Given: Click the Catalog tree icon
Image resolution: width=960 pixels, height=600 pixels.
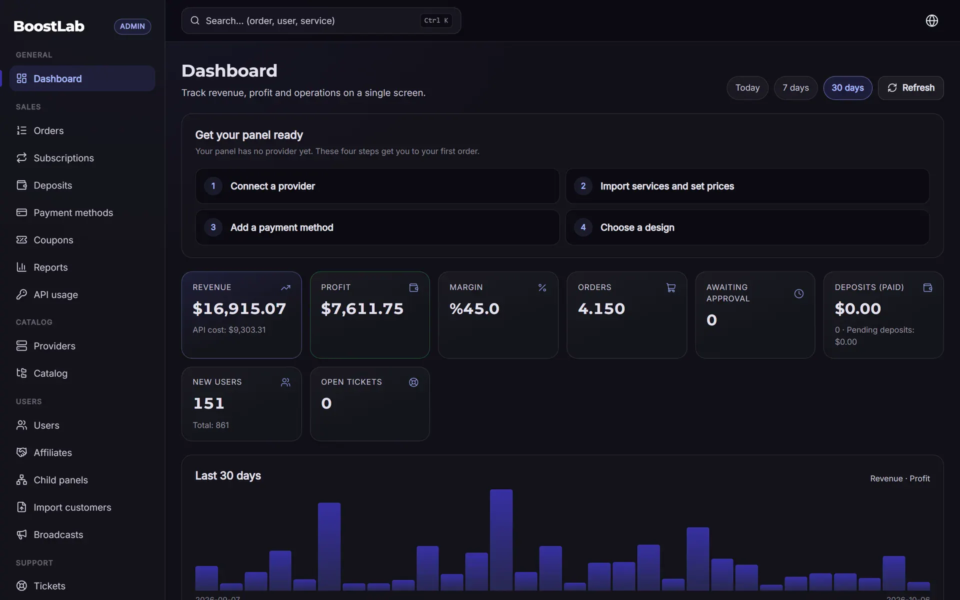Looking at the screenshot, I should pos(21,373).
